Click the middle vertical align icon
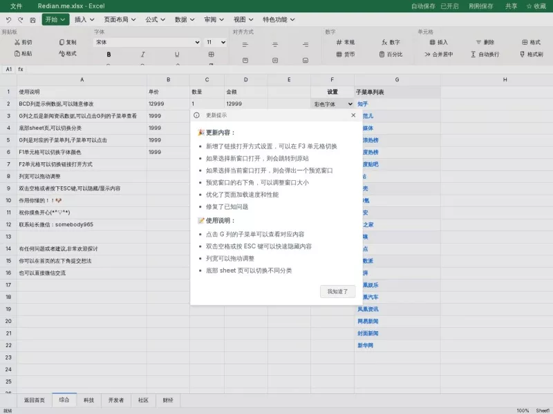Image resolution: width=553 pixels, height=414 pixels. pos(275,61)
